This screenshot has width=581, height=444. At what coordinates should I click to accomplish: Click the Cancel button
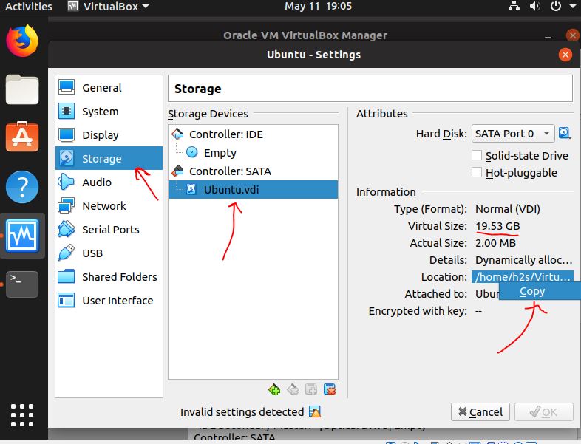tap(480, 411)
